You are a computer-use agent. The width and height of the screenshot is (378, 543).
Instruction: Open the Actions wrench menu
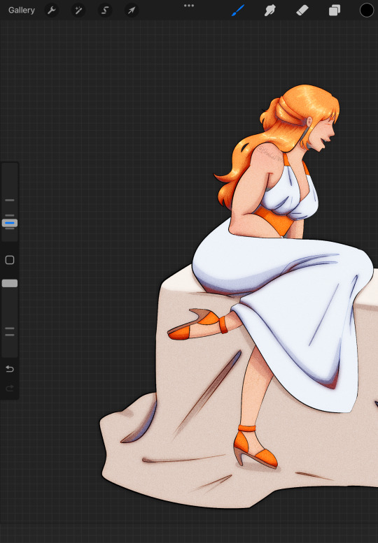52,10
